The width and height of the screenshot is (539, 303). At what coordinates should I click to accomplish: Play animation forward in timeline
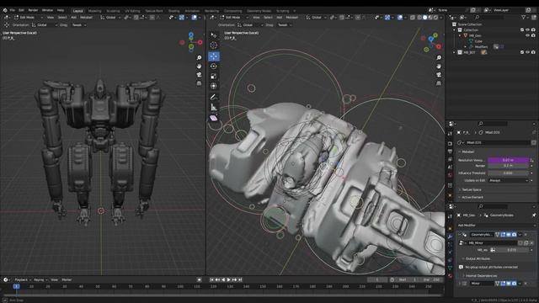point(229,279)
